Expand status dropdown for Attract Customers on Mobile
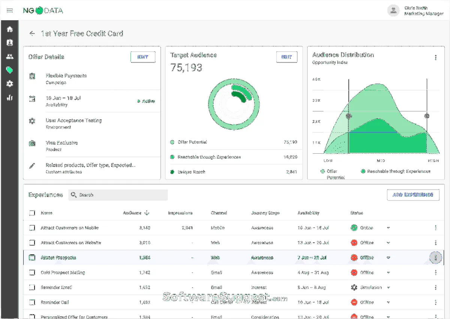 tap(388, 228)
